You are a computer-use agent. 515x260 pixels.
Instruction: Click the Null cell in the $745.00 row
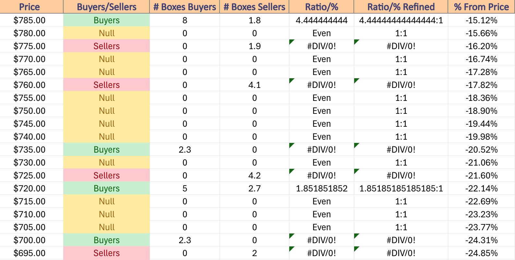tap(106, 124)
